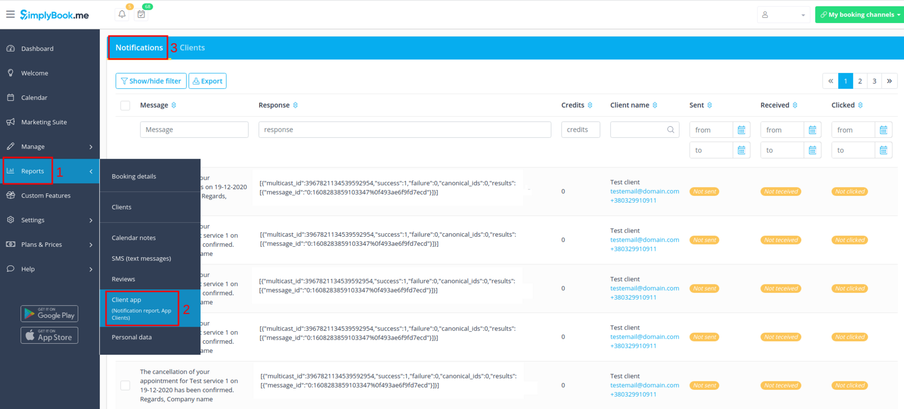This screenshot has height=409, width=904.
Task: Click the Export button
Action: [207, 81]
